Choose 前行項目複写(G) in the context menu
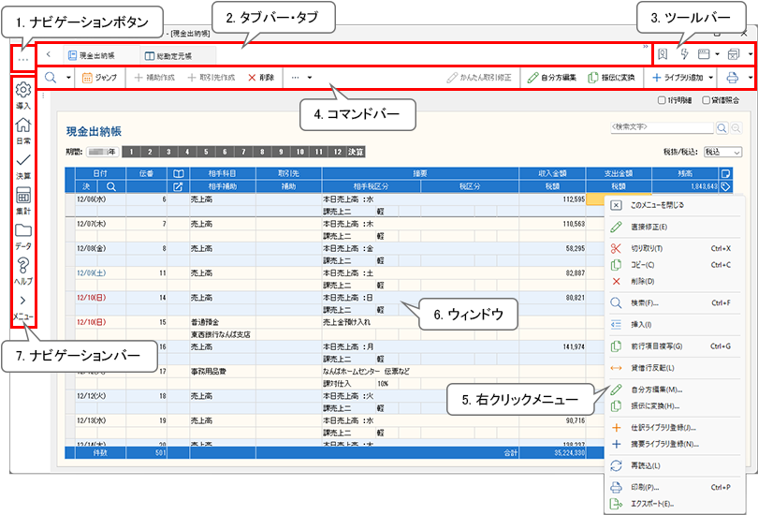This screenshot has width=758, height=515. click(673, 346)
